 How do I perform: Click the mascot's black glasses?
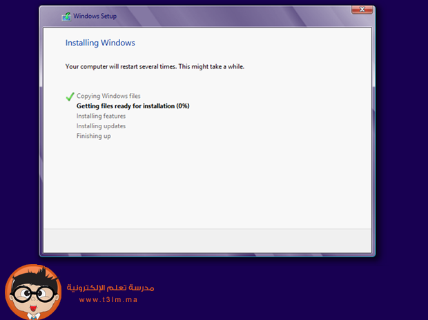tap(32, 290)
